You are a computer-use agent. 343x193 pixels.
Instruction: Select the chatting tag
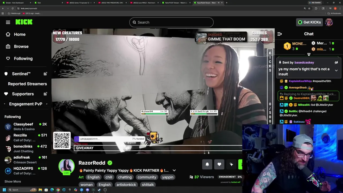coord(125,177)
